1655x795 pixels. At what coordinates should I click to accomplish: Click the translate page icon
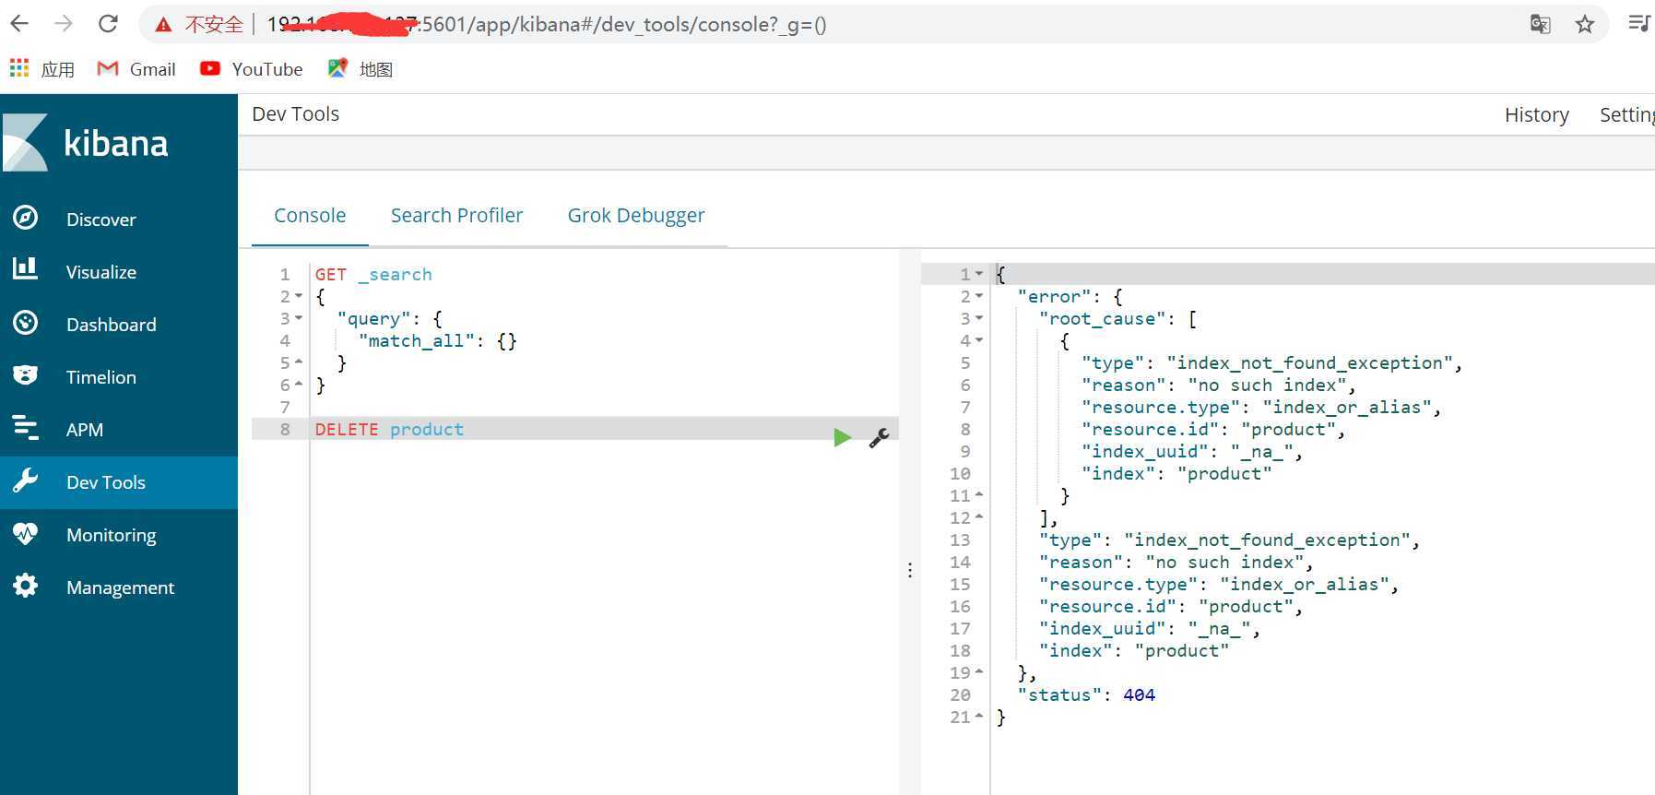click(x=1540, y=24)
